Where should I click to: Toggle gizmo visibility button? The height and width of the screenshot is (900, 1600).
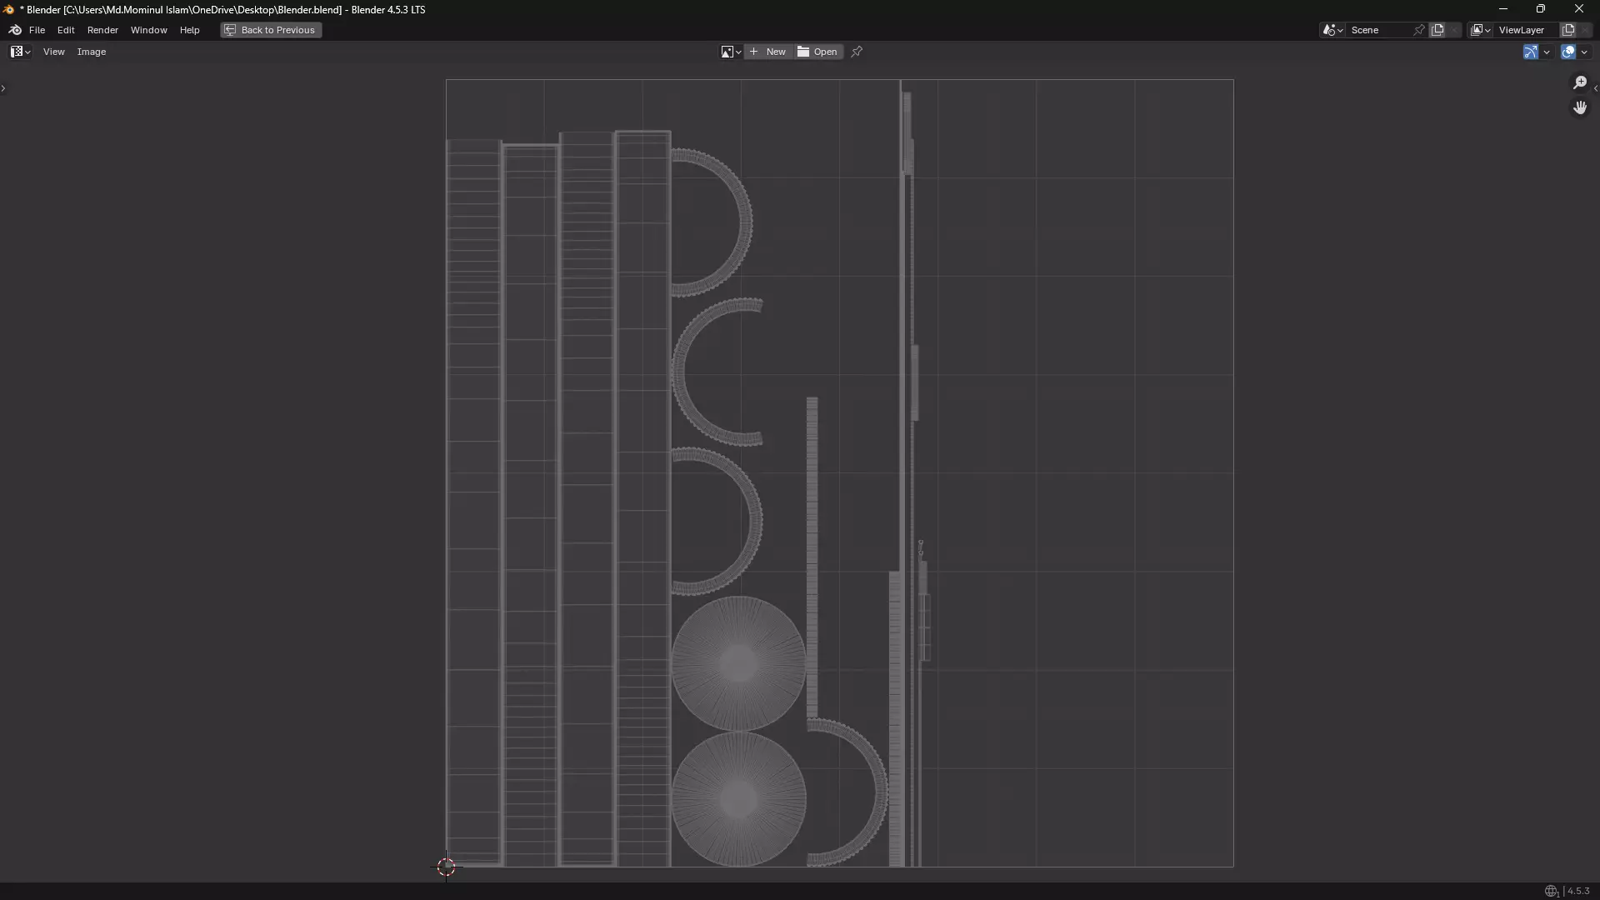point(1530,52)
